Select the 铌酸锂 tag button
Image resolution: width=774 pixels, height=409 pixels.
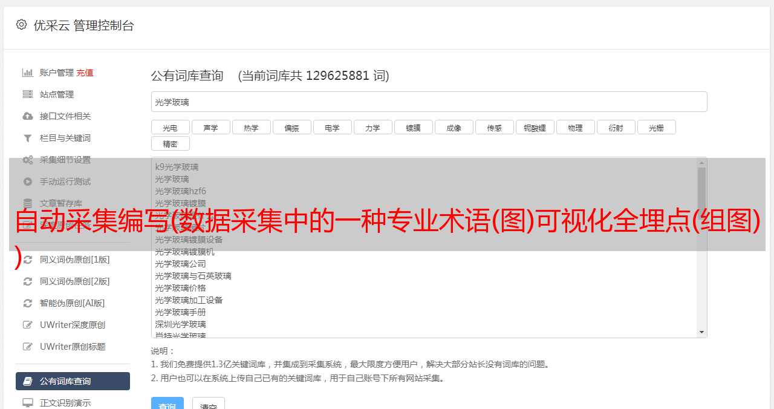point(535,127)
